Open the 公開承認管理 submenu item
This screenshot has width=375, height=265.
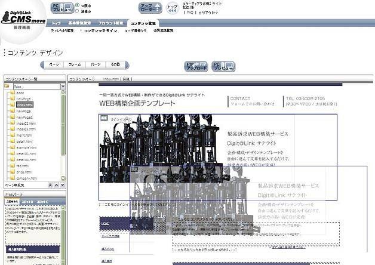[164, 30]
